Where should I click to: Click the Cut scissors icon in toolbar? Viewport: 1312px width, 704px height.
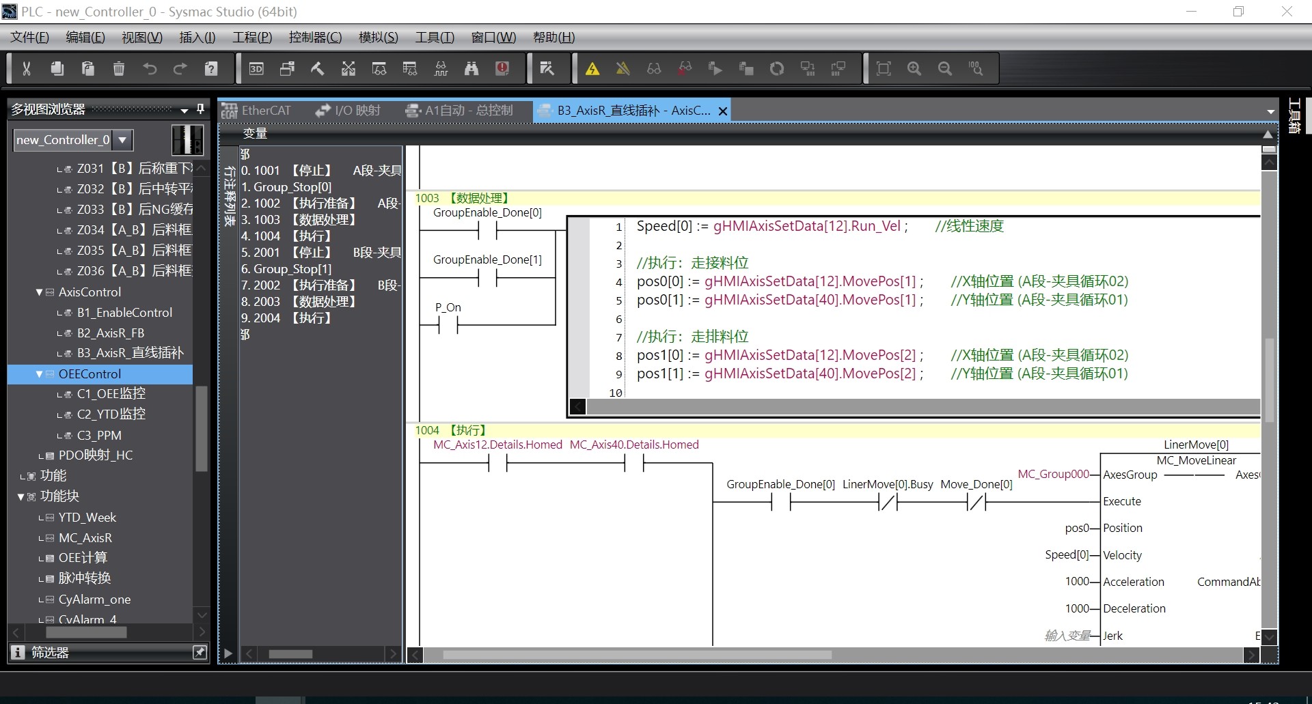pyautogui.click(x=27, y=68)
